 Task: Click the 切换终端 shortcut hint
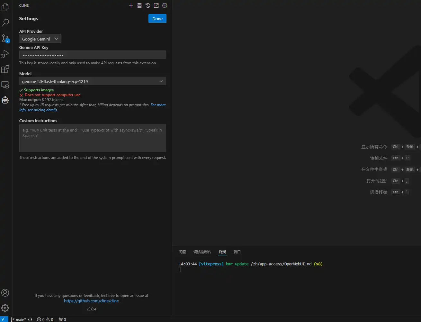(x=379, y=192)
